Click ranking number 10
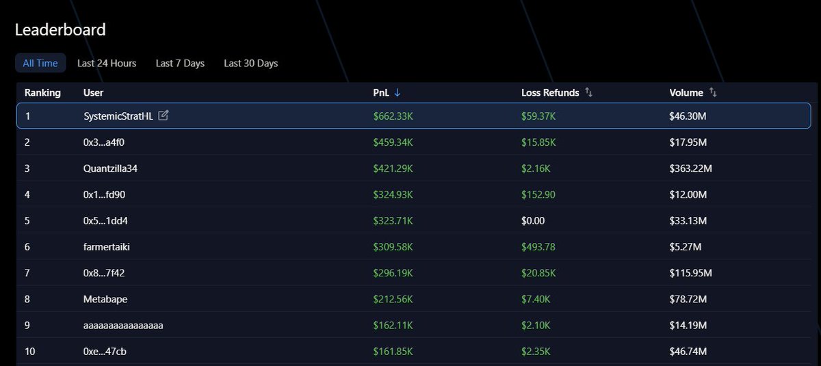This screenshot has width=821, height=366. pyautogui.click(x=29, y=352)
